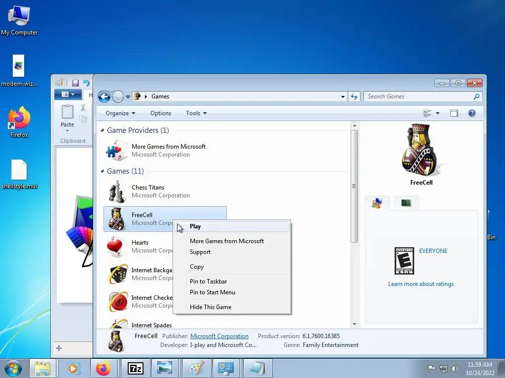Click the volume speaker icon in tray
505x378 pixels.
pos(455,368)
